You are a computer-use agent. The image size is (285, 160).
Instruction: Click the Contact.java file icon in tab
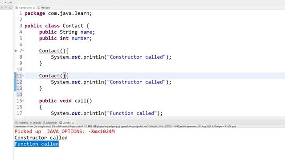(x=16, y=8)
